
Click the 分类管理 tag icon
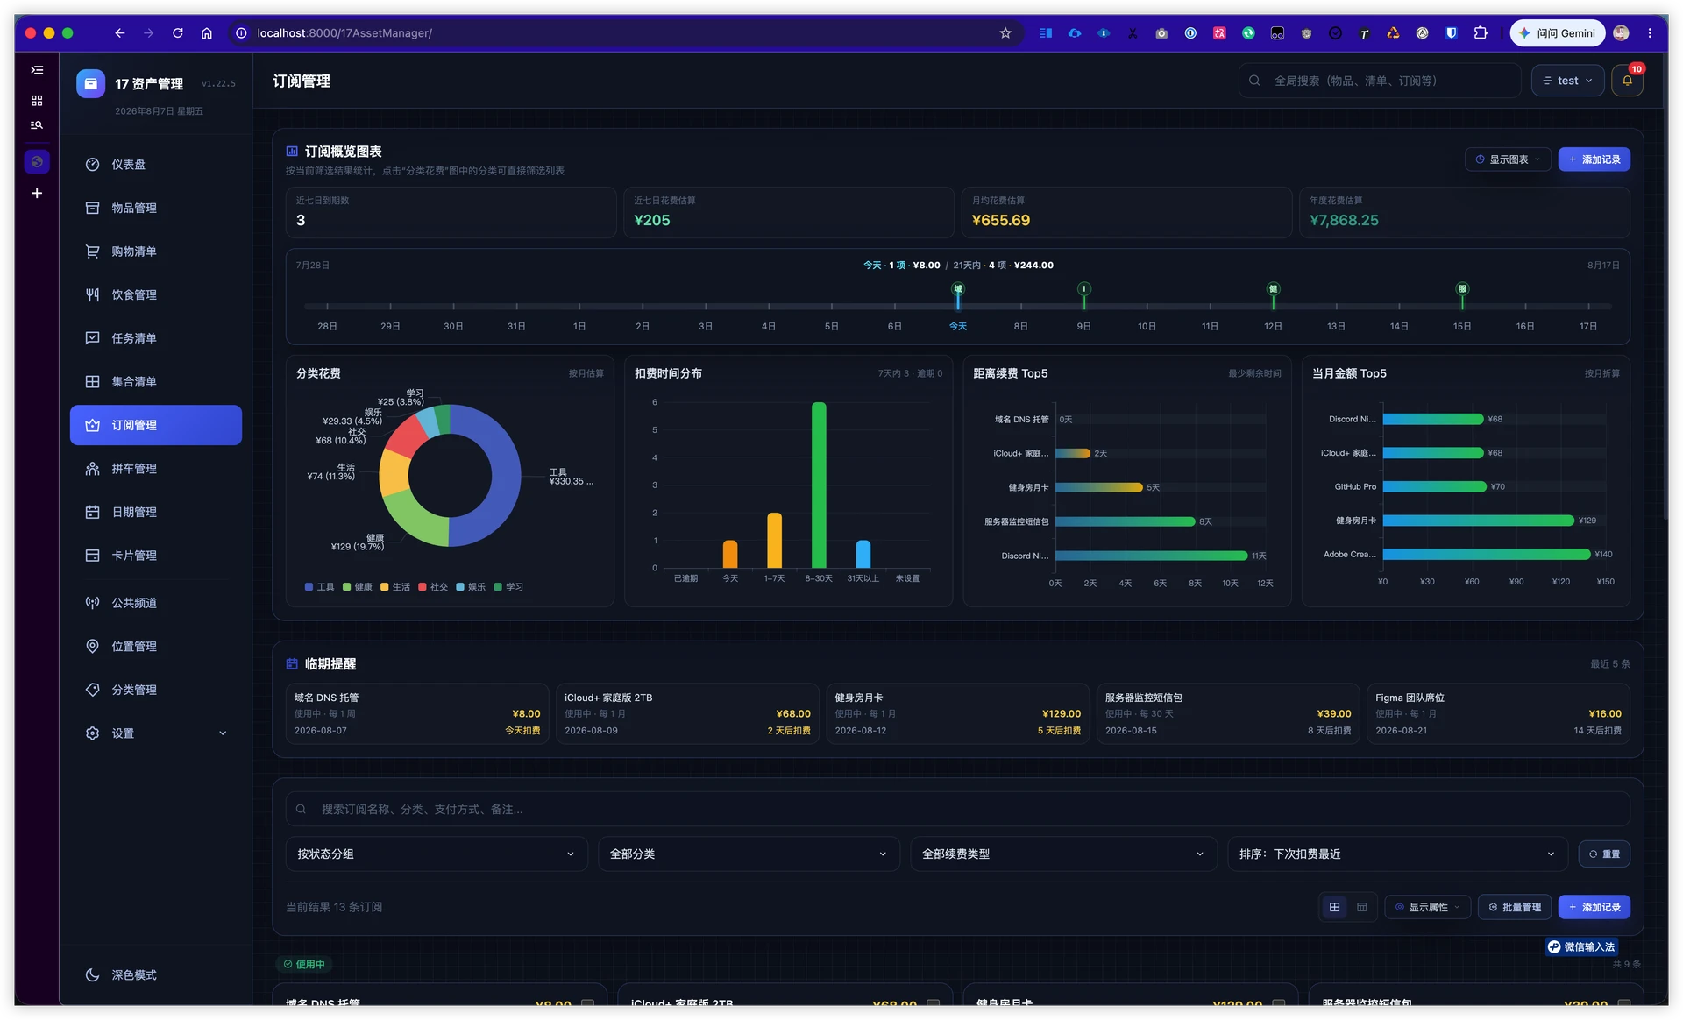[x=92, y=690]
